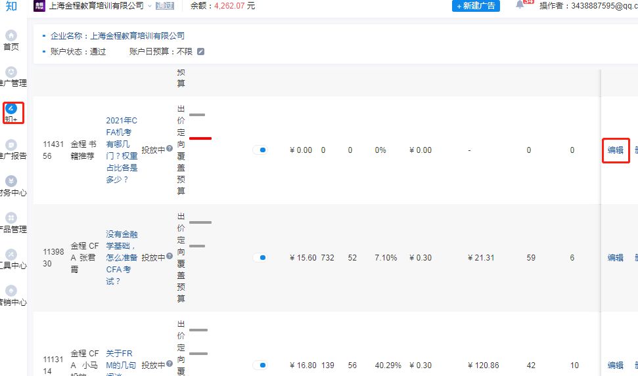Select ad name 金程 CFA 张君
Image resolution: width=638 pixels, height=376 pixels.
click(x=85, y=258)
